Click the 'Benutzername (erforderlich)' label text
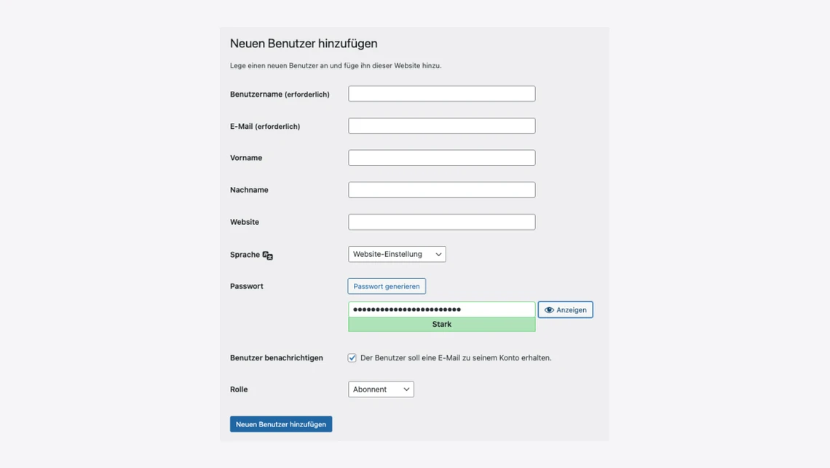This screenshot has height=468, width=830. pos(280,95)
